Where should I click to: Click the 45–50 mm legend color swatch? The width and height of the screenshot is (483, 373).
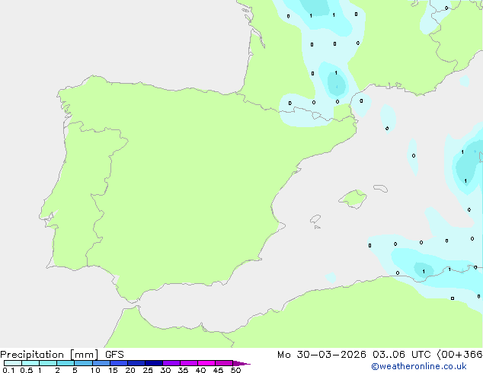pyautogui.click(x=224, y=363)
